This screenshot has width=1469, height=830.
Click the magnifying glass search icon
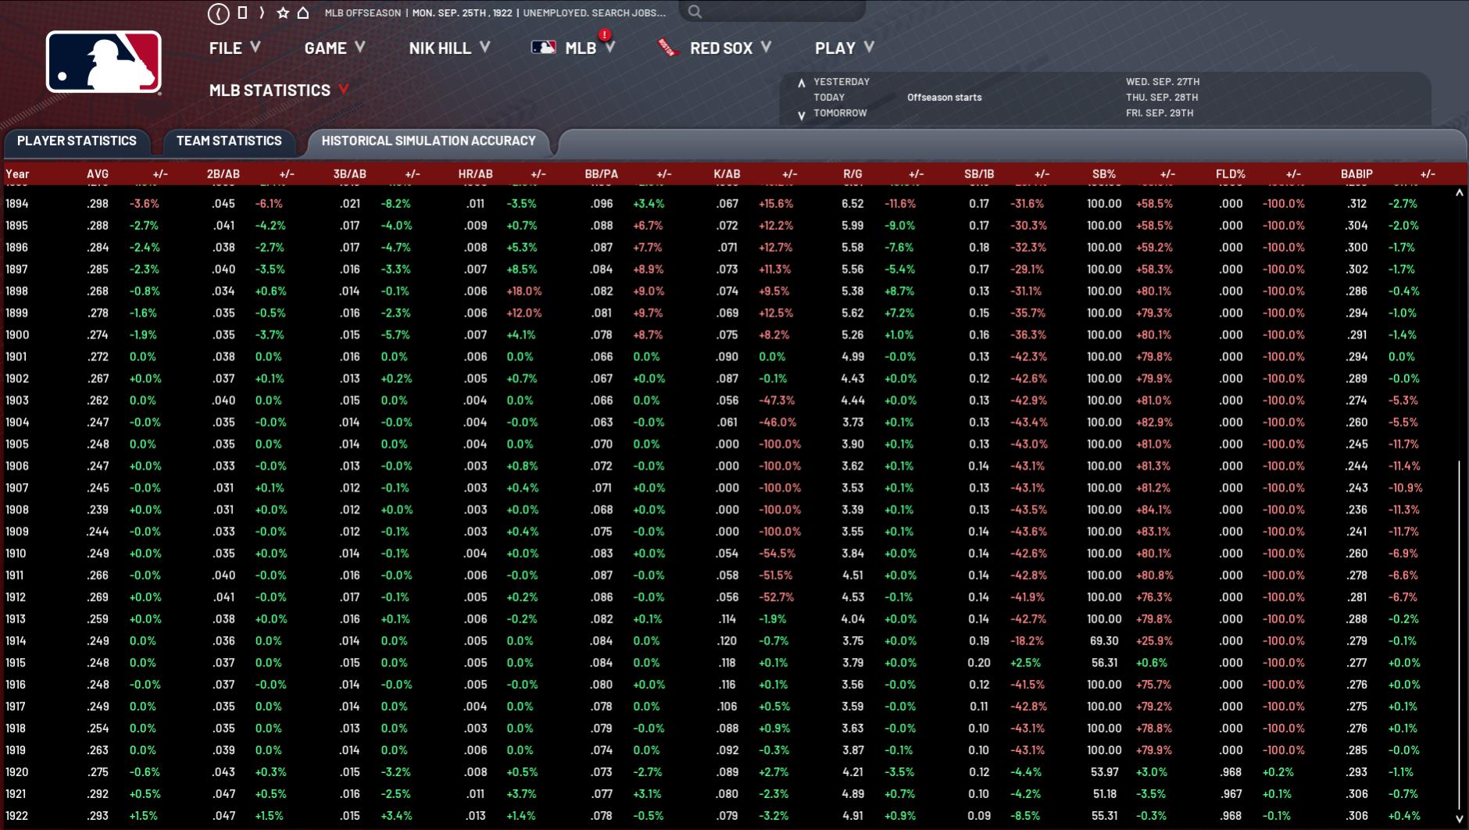pyautogui.click(x=695, y=12)
